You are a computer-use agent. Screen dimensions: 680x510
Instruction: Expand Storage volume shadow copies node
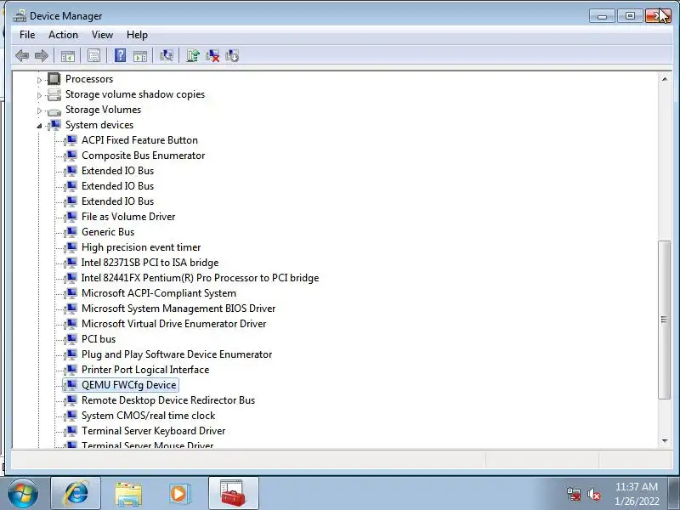39,95
